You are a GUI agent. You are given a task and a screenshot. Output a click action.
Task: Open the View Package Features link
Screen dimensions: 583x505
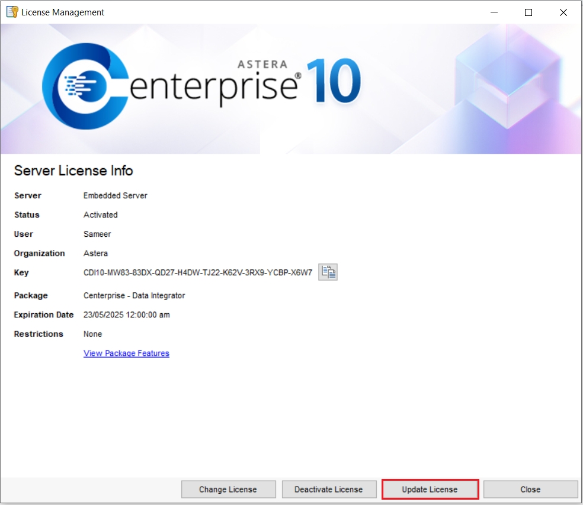126,353
